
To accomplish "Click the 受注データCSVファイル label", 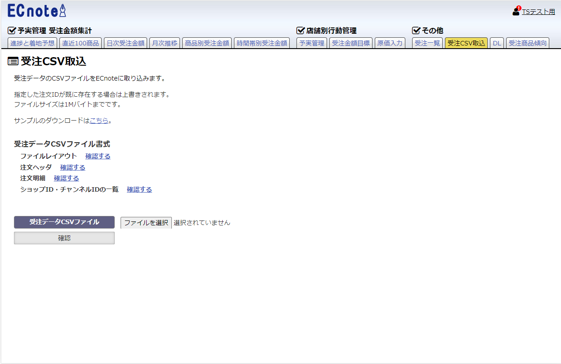I will coord(64,222).
